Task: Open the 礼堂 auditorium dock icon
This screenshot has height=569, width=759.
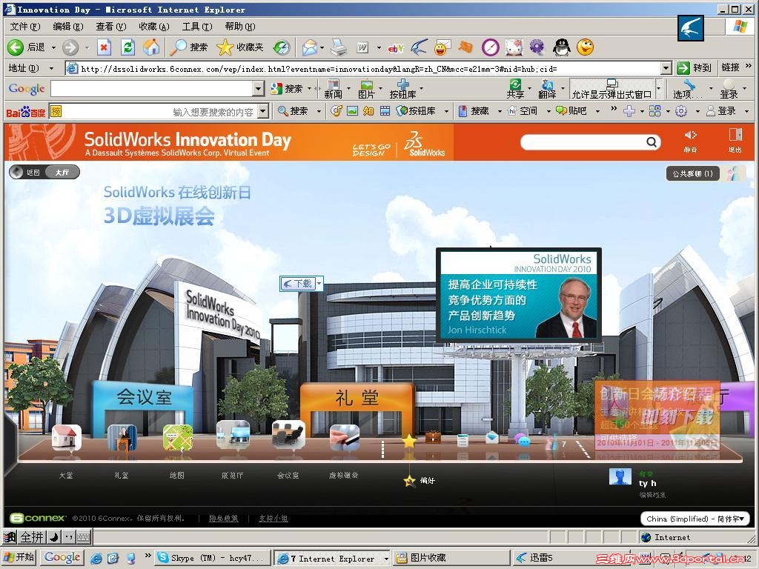Action: pyautogui.click(x=122, y=438)
